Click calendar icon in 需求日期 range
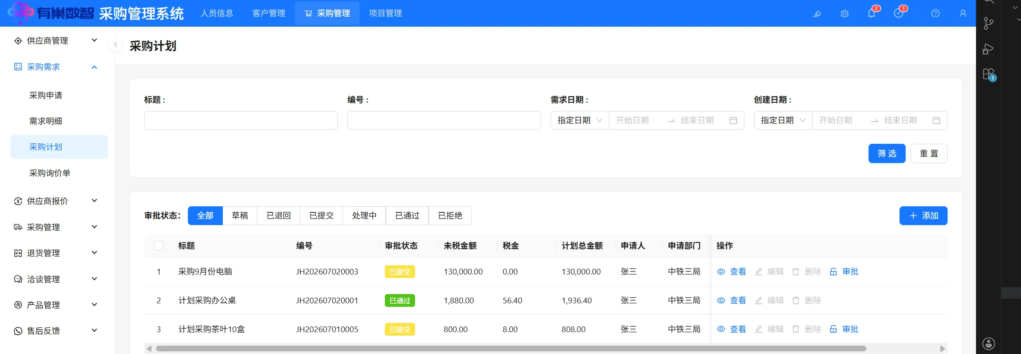 (x=734, y=121)
